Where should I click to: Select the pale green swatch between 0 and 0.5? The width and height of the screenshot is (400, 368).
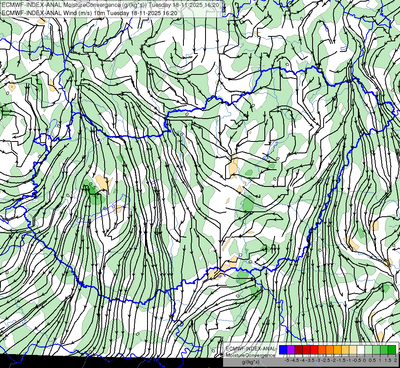pyautogui.click(x=369, y=350)
